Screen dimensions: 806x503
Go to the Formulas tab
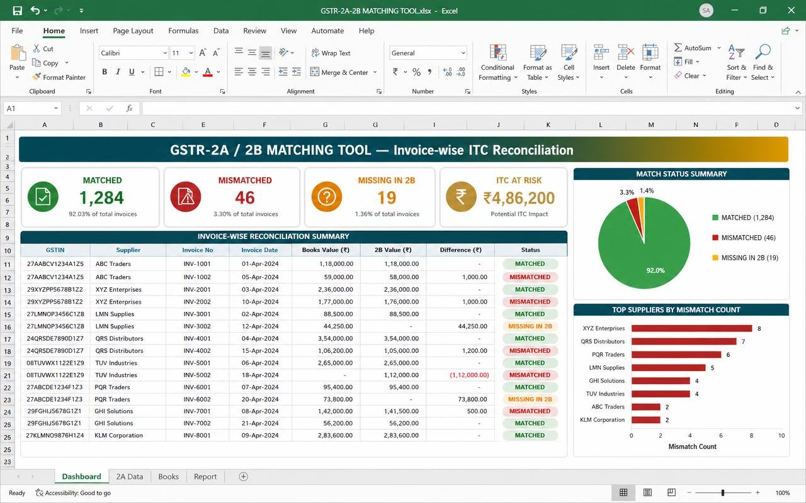pos(183,30)
